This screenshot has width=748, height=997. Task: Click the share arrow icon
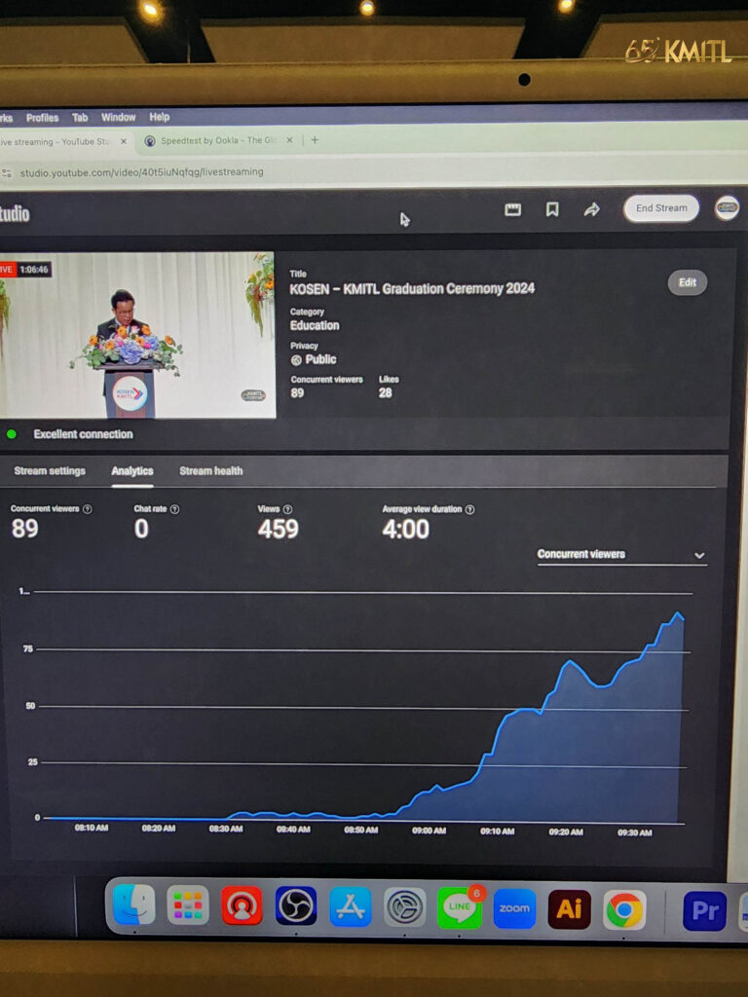click(x=591, y=209)
